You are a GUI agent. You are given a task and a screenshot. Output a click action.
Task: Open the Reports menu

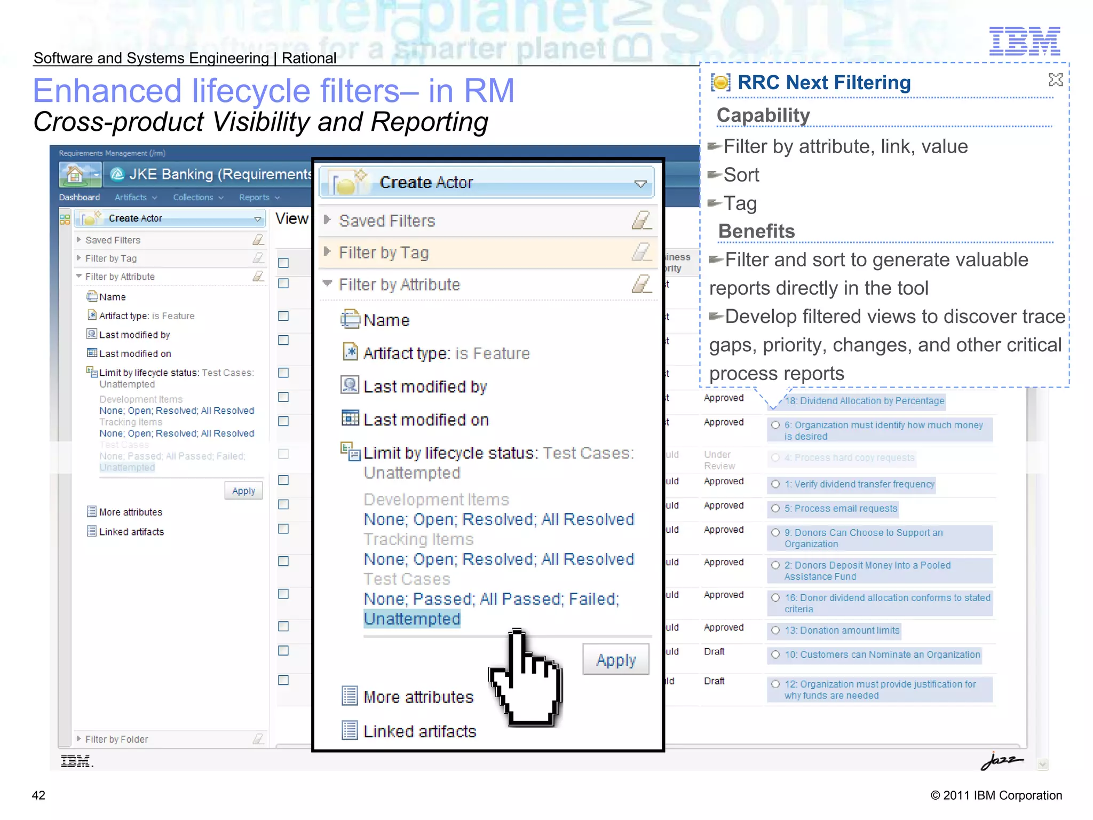[x=259, y=198]
